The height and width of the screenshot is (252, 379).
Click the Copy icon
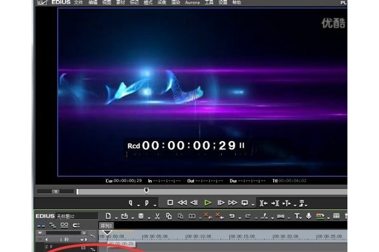tap(169, 216)
